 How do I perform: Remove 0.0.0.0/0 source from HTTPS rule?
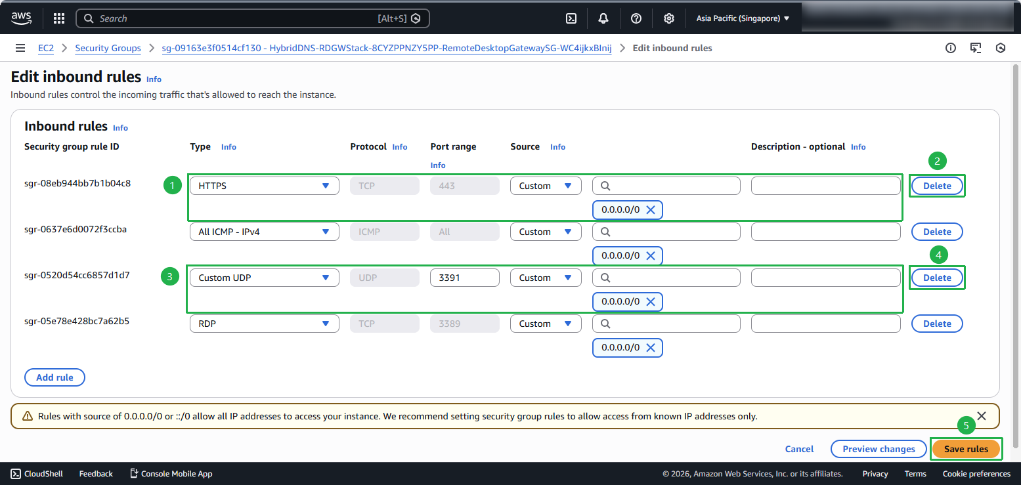coord(650,210)
